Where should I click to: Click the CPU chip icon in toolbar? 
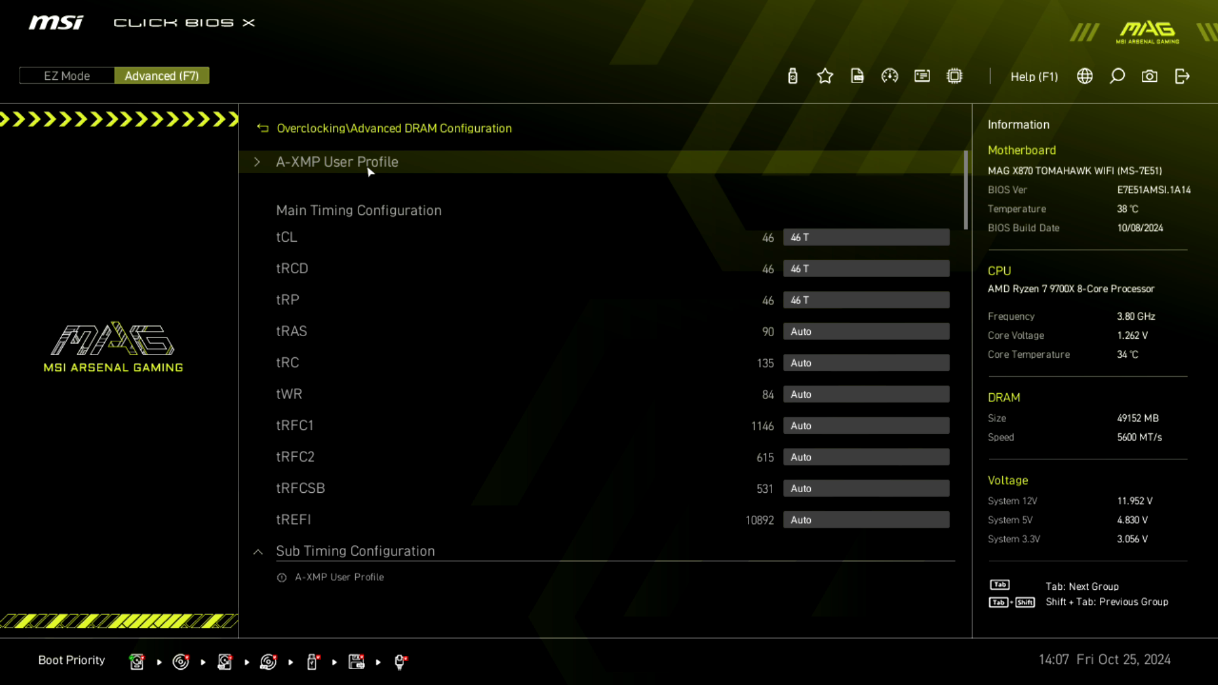click(954, 76)
